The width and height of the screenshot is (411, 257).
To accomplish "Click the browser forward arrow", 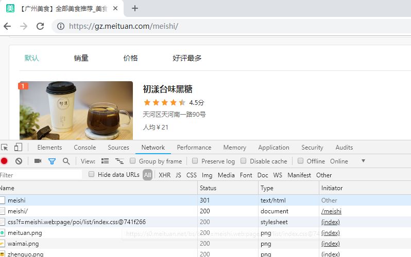I will (24, 26).
